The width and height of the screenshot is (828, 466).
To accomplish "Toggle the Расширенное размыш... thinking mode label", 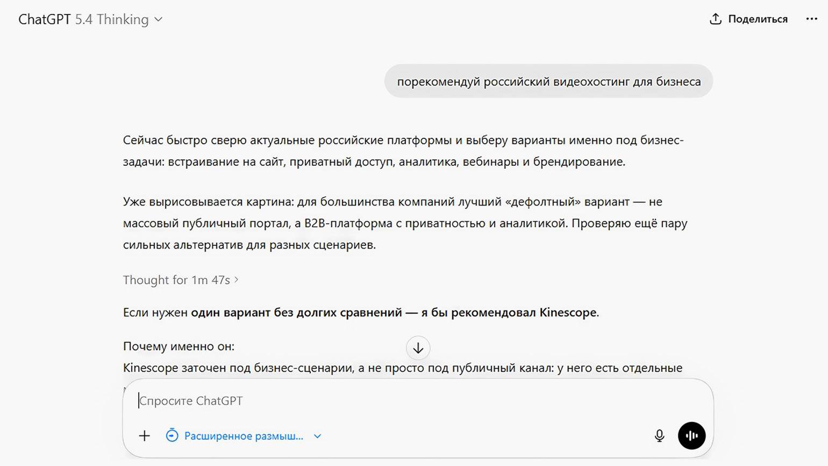I will (244, 436).
